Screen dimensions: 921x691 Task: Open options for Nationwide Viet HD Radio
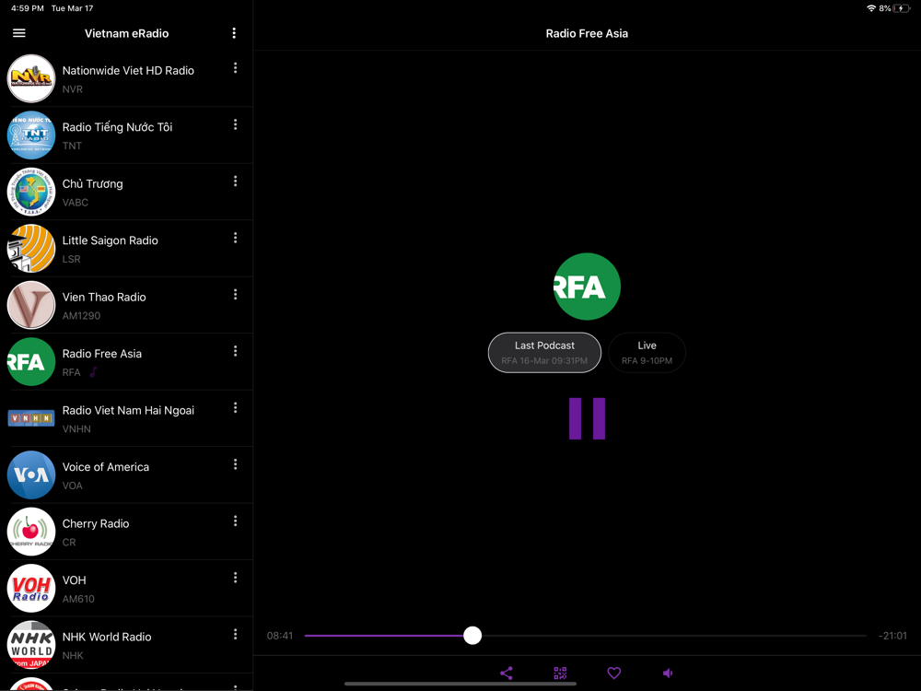pyautogui.click(x=236, y=68)
